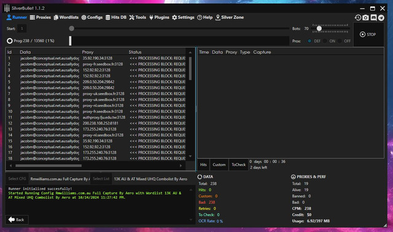This screenshot has height=232, width=393.
Task: Click the 'Hits: 0' statistic
Action: 204,190
